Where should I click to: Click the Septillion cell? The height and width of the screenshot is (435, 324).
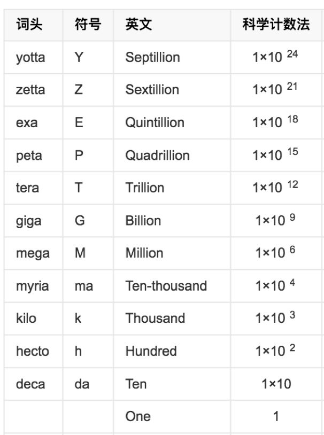point(152,57)
